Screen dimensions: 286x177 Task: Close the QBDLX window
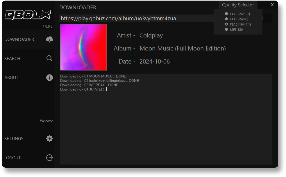coord(272,5)
